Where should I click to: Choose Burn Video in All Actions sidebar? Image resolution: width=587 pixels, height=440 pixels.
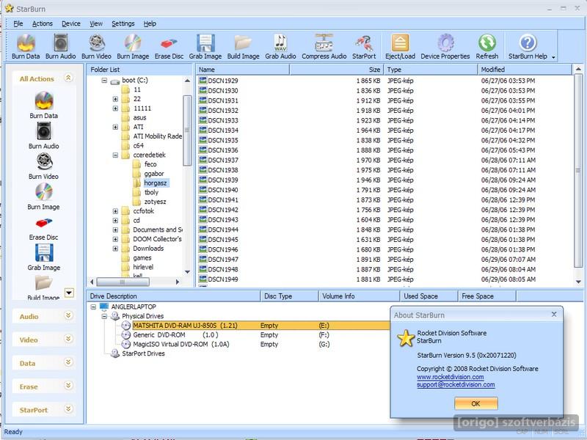click(x=43, y=166)
